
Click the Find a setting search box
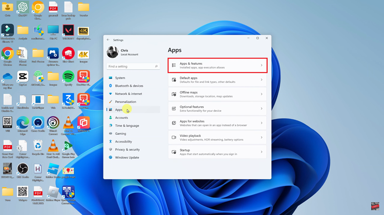point(133,66)
